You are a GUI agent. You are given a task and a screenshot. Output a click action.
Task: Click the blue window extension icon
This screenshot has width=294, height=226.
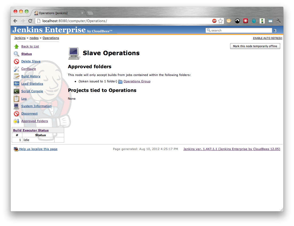pos(270,21)
